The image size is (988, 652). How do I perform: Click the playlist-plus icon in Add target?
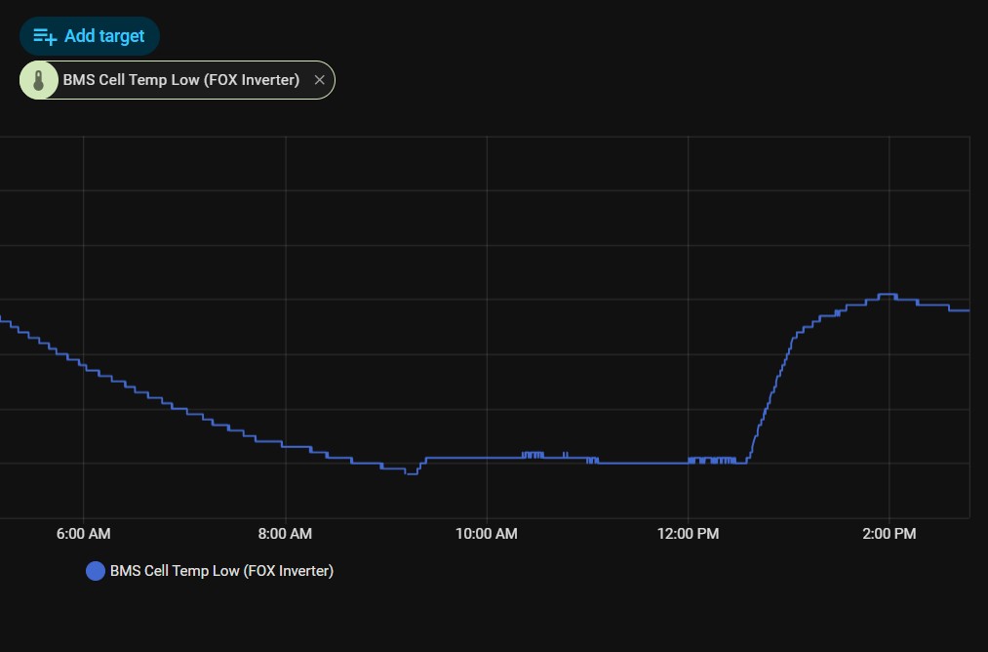[45, 36]
